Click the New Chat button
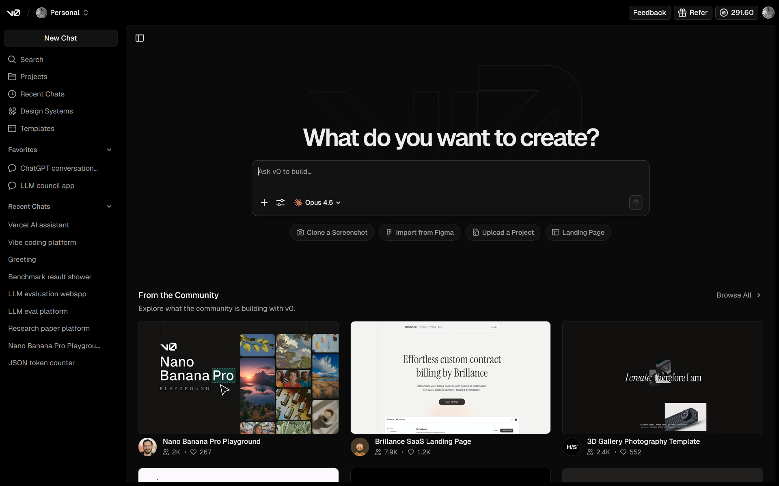Viewport: 779px width, 486px height. (60, 38)
